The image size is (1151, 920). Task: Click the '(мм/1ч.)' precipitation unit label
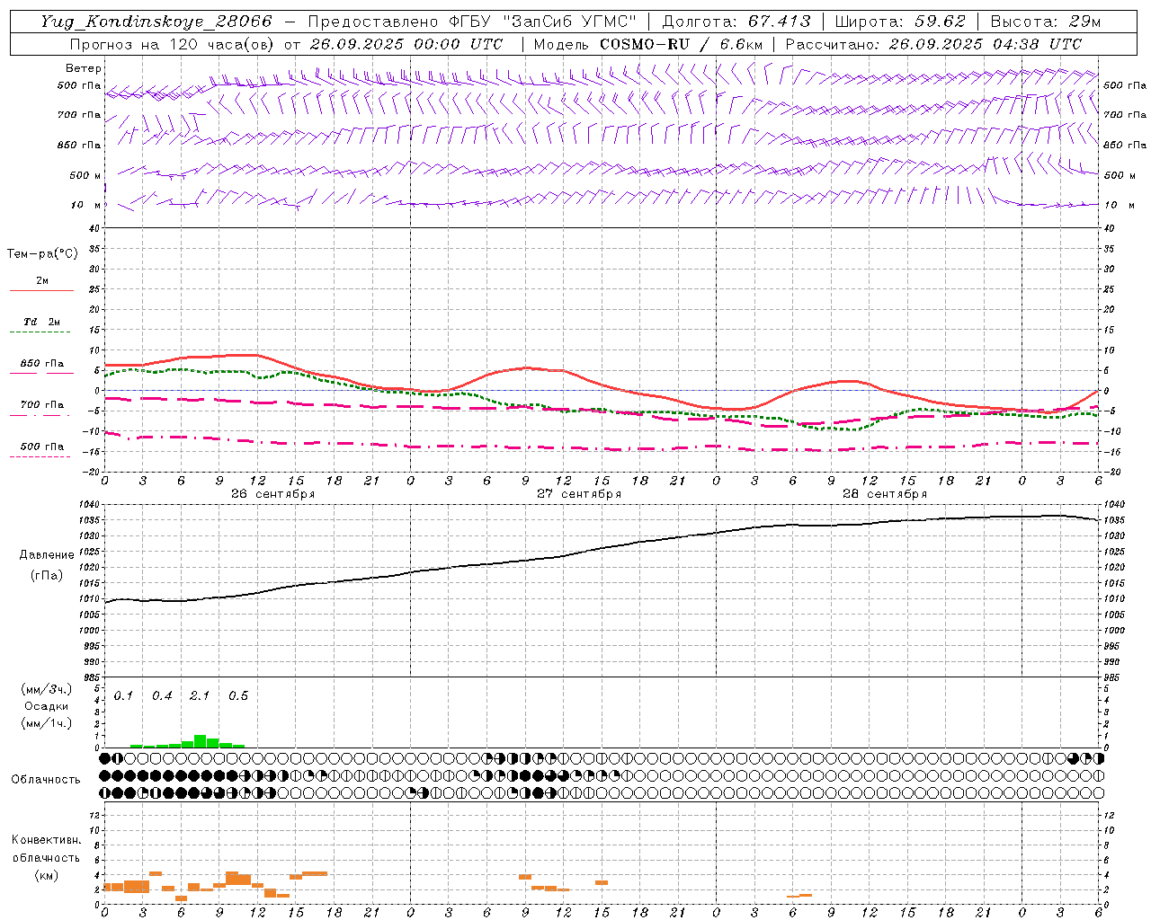[46, 723]
